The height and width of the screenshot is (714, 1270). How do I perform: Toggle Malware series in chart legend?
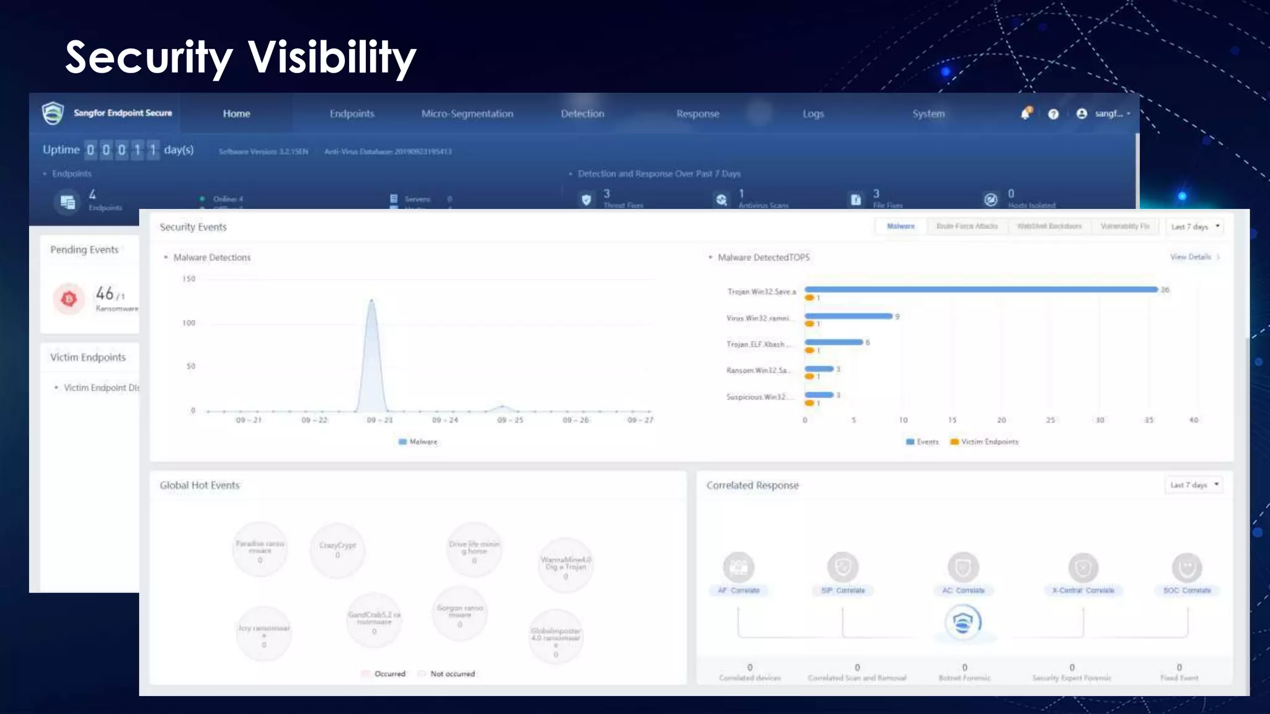418,442
